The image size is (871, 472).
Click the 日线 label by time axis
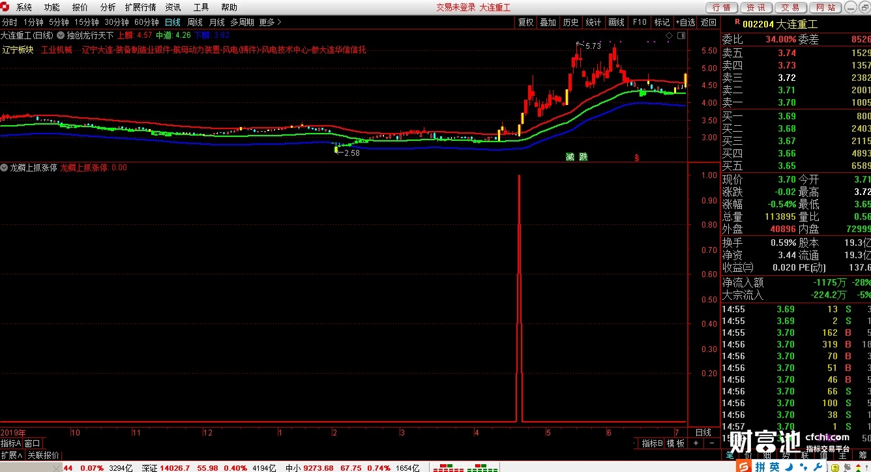tap(703, 432)
